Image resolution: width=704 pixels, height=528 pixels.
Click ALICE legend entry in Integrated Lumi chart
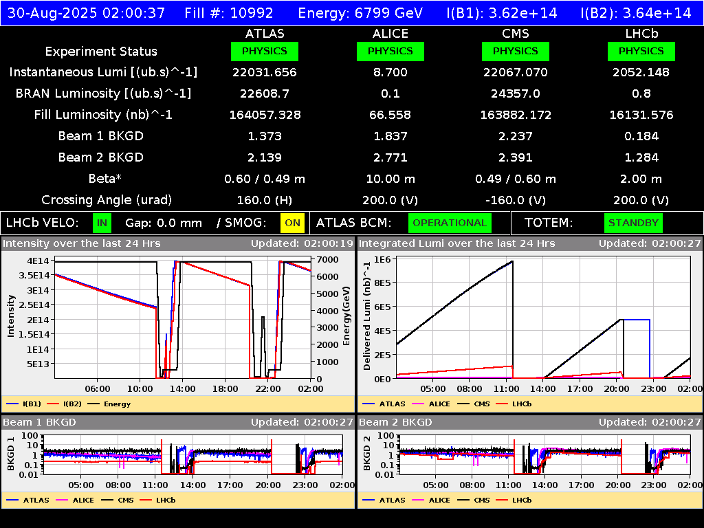[431, 404]
